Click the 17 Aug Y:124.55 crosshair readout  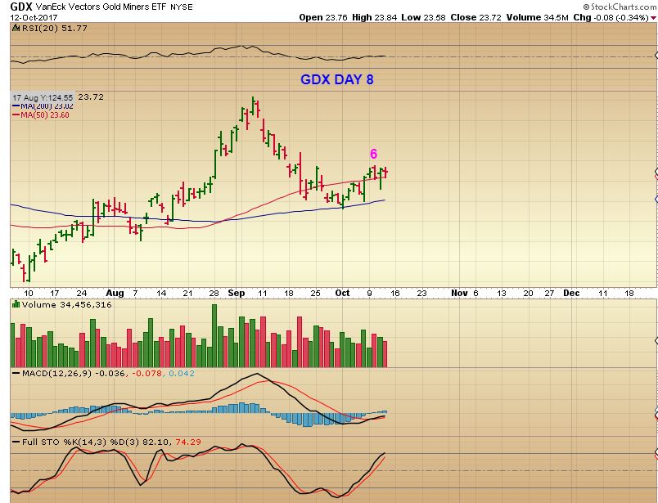click(43, 97)
